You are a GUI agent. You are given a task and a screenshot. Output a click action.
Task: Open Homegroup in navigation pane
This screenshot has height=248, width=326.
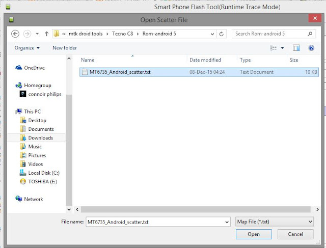[x=38, y=85]
